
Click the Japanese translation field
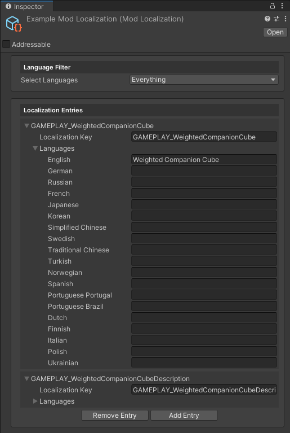click(x=204, y=205)
